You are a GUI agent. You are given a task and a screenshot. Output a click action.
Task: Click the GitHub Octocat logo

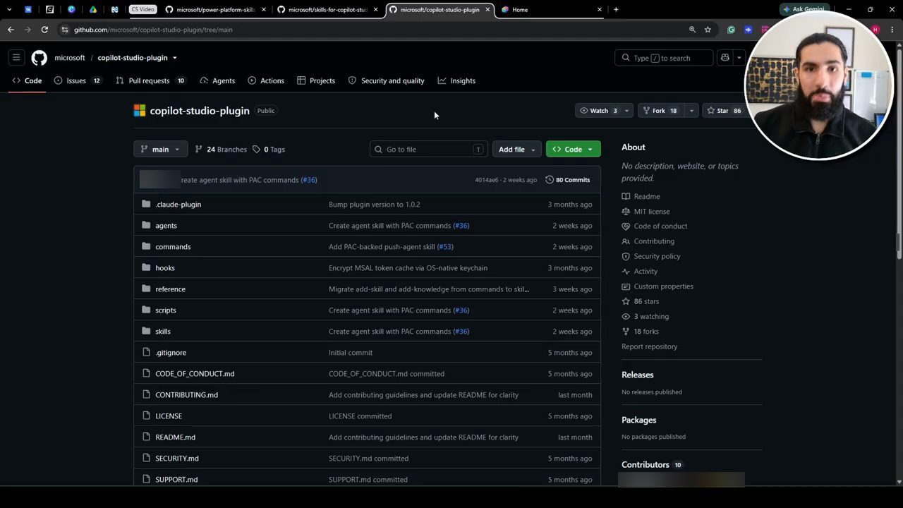[x=39, y=58]
